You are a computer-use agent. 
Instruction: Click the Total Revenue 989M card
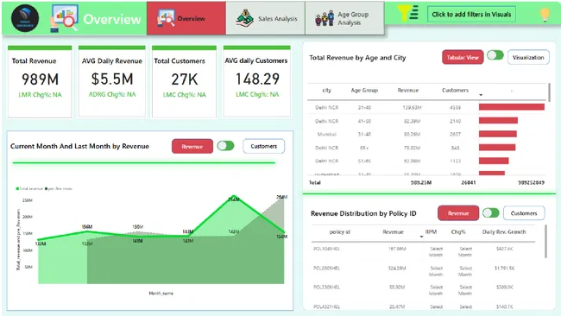tap(40, 82)
